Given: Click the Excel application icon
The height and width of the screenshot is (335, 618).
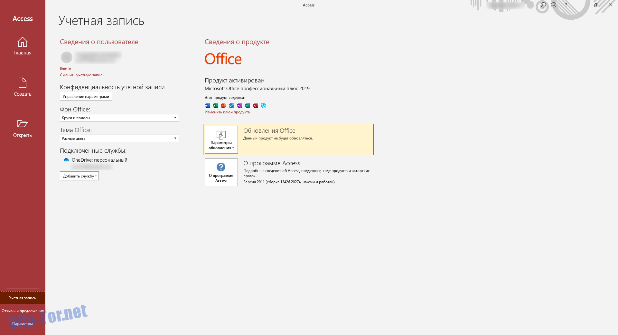Looking at the screenshot, I should click(215, 106).
